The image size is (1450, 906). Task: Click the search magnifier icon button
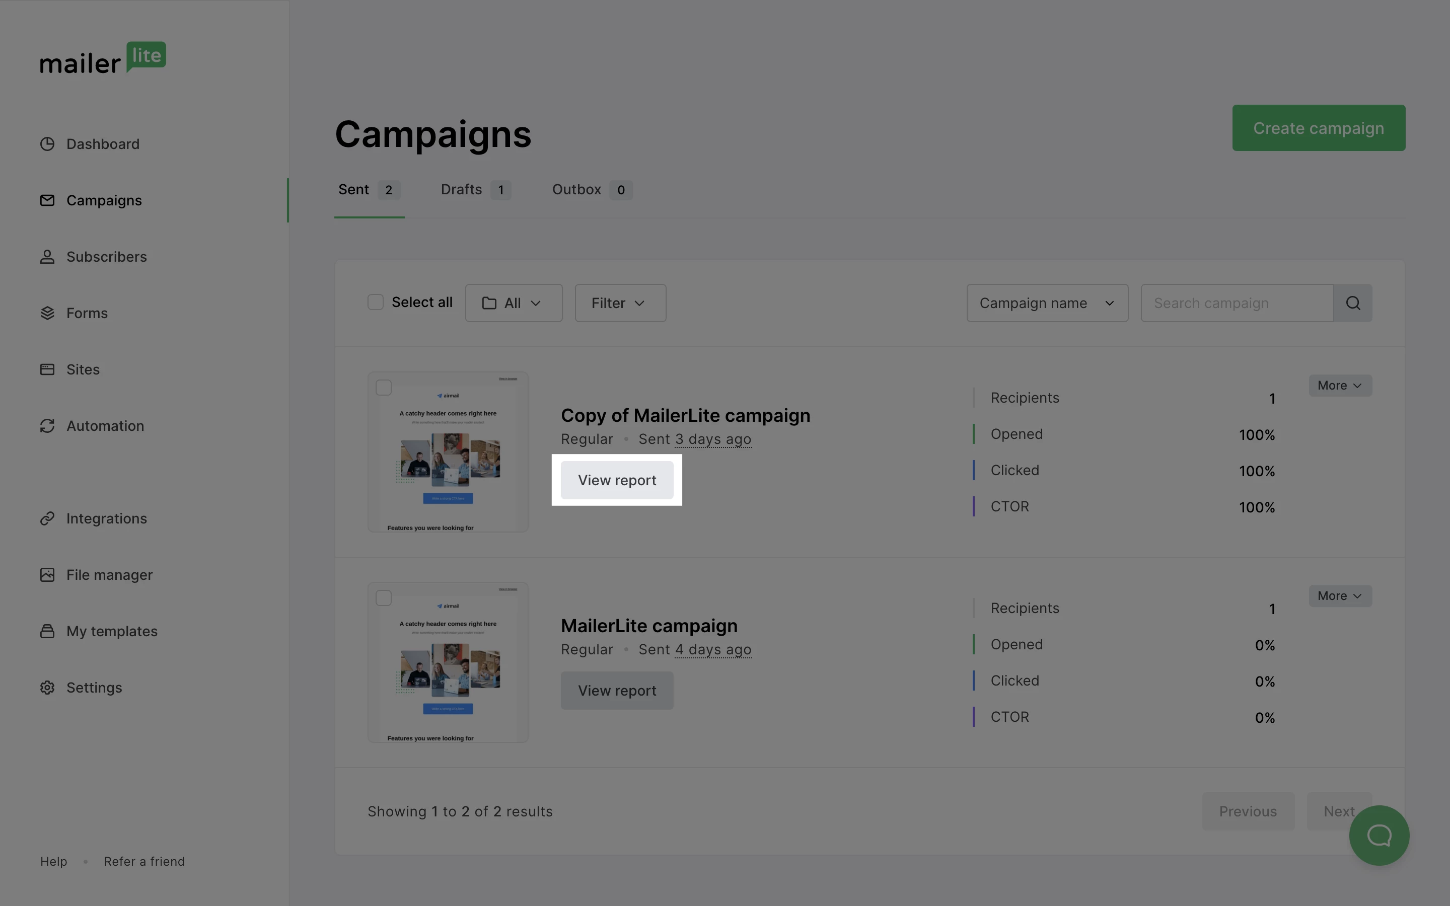[1352, 303]
